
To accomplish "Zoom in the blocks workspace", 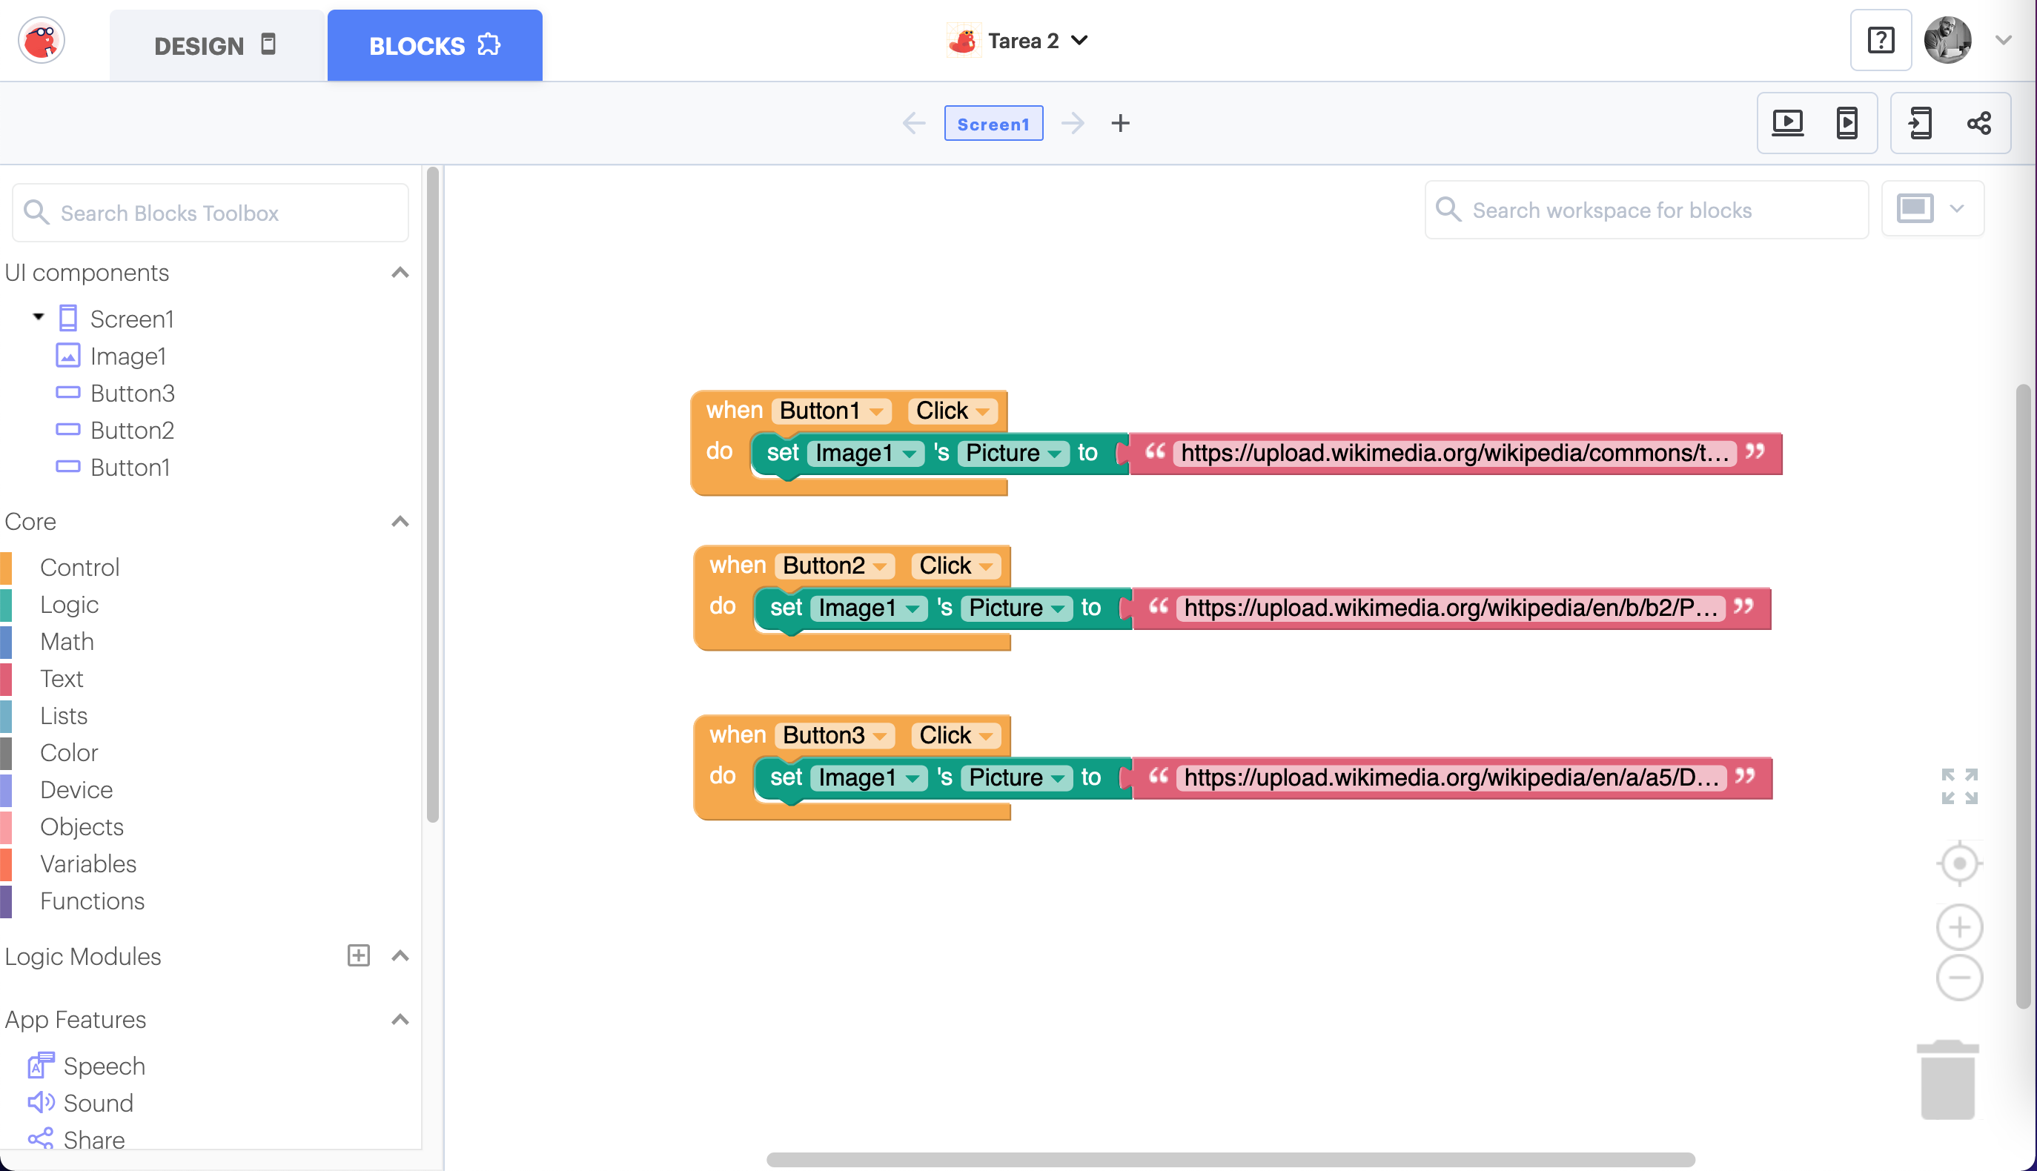I will click(x=1959, y=927).
